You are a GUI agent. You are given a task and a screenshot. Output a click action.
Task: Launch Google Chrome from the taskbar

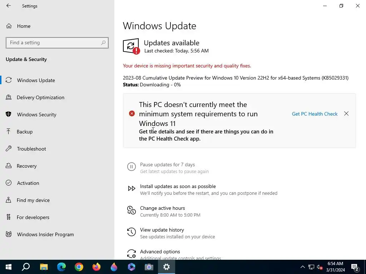[x=79, y=267]
